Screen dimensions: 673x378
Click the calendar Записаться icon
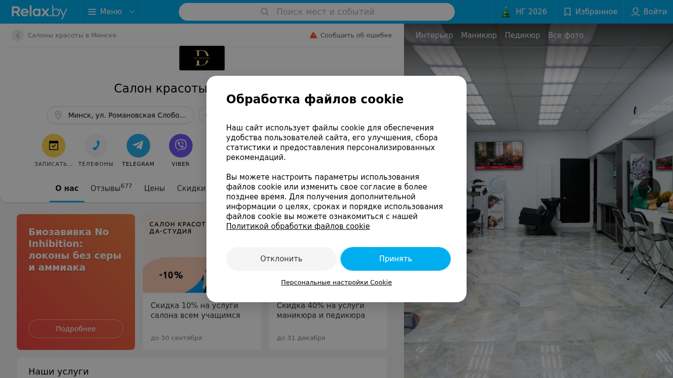coord(54,146)
